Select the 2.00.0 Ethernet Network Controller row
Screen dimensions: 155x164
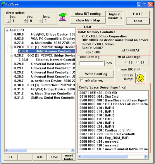tap(46, 60)
